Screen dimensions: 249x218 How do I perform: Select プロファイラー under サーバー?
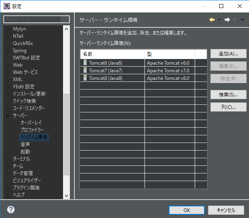(x=32, y=130)
